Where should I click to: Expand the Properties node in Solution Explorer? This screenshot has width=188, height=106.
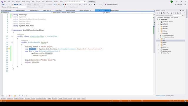[x=159, y=23]
